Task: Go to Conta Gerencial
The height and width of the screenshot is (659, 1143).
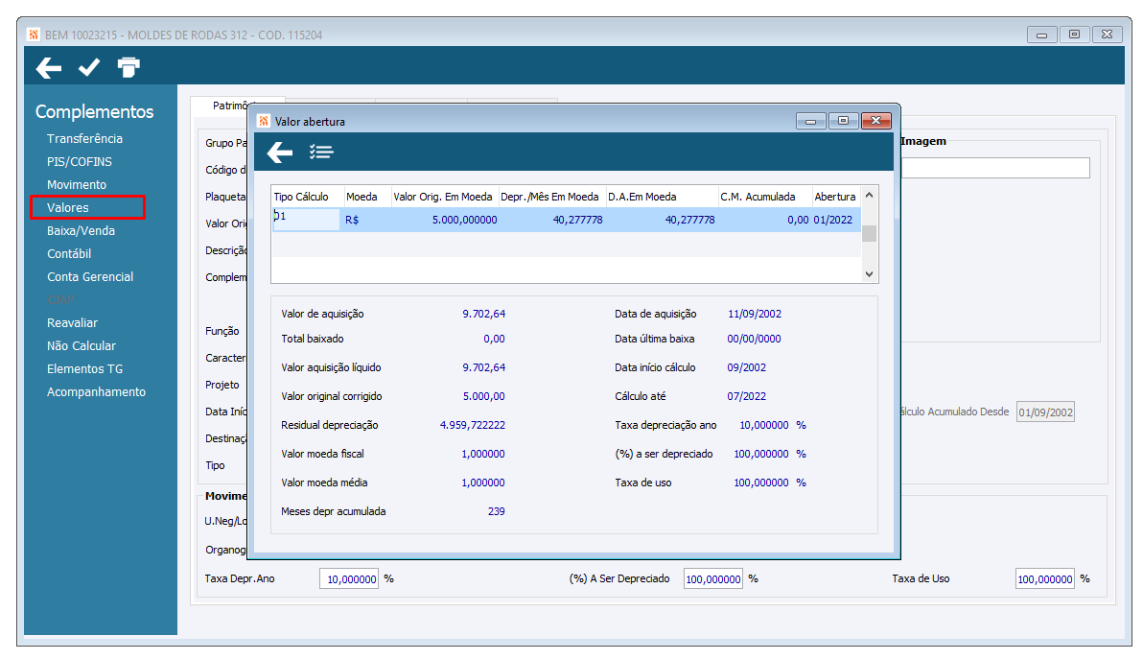Action: point(90,276)
